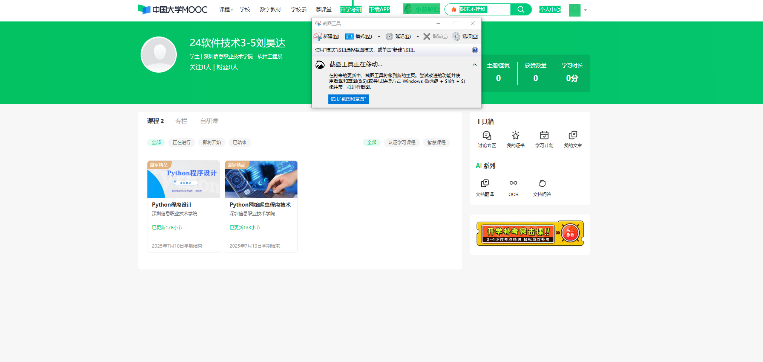Open the 课程 nav dropdown
Viewport: 763px width, 362px height.
[226, 9]
